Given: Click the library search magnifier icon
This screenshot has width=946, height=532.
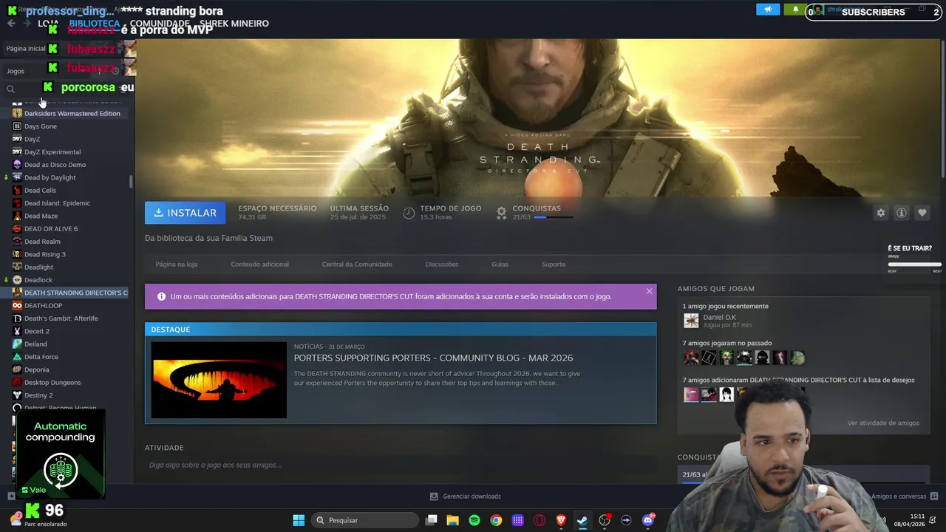Looking at the screenshot, I should coord(11,89).
